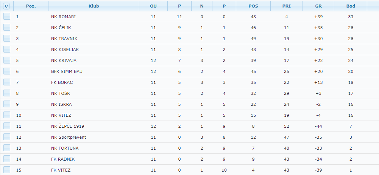
Task: Toggle the NK KISELJAK row checkbox
Action: (x=7, y=49)
